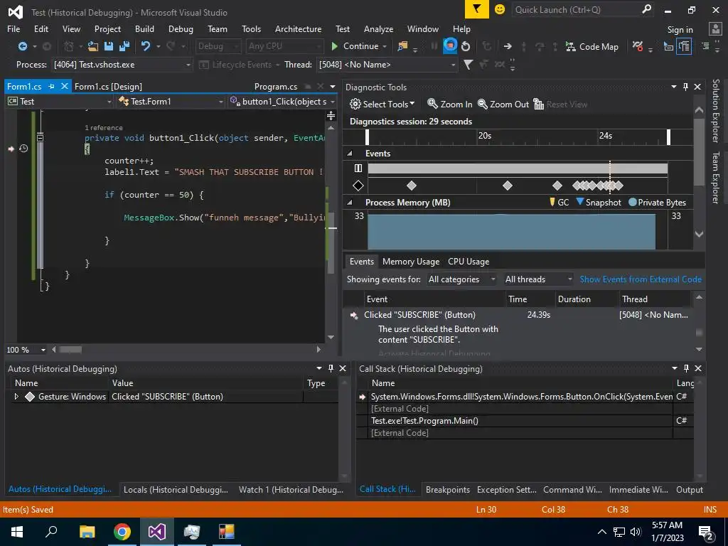Viewport: 728px width, 546px height.
Task: Open the File menu
Action: click(x=14, y=28)
